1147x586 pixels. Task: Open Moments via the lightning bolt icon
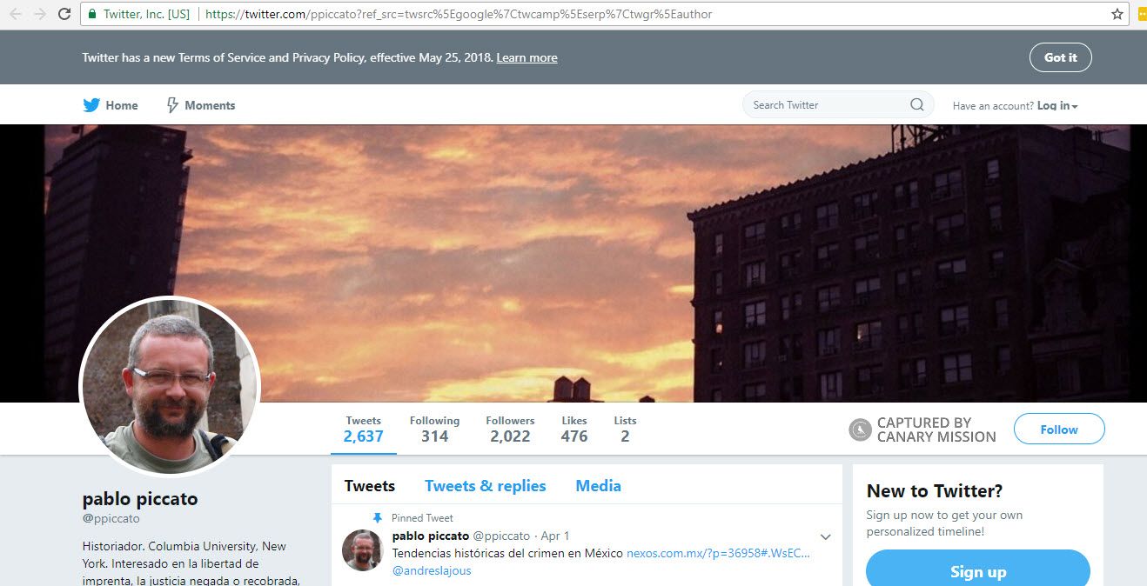coord(172,105)
